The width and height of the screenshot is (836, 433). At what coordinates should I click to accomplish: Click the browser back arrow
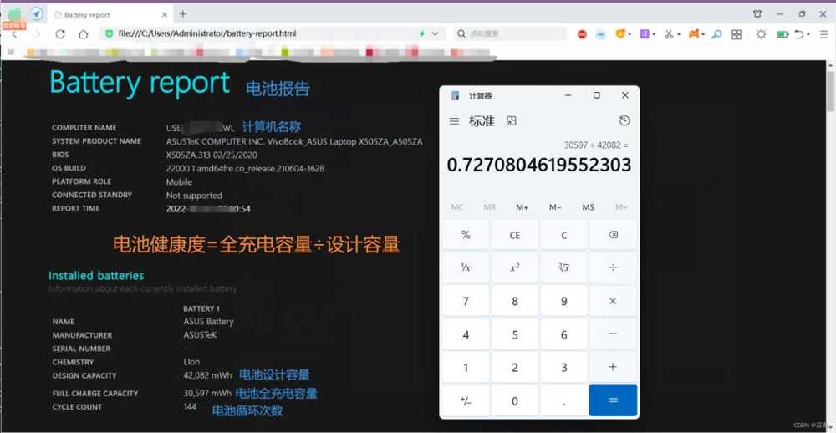point(14,34)
